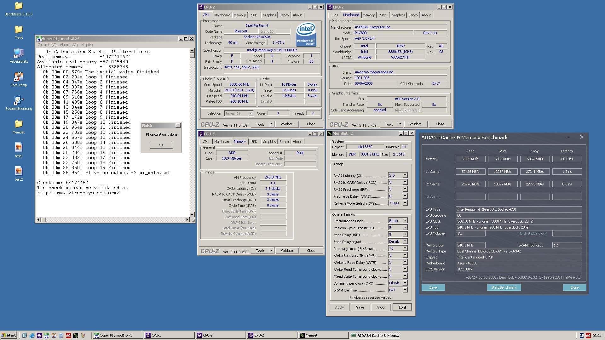
Task: Open the Command per Clock dropdown
Action: click(x=405, y=283)
